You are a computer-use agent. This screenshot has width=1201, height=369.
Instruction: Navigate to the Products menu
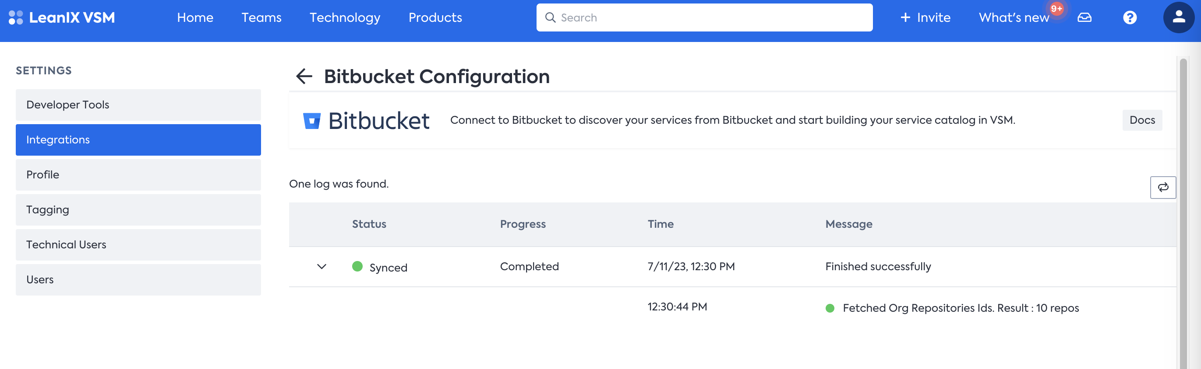[x=435, y=17]
